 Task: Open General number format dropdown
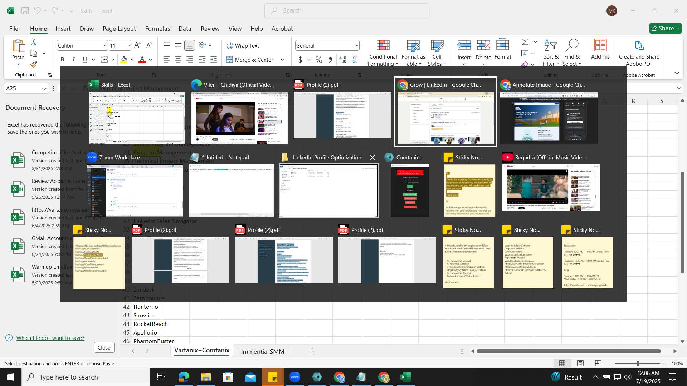[357, 45]
